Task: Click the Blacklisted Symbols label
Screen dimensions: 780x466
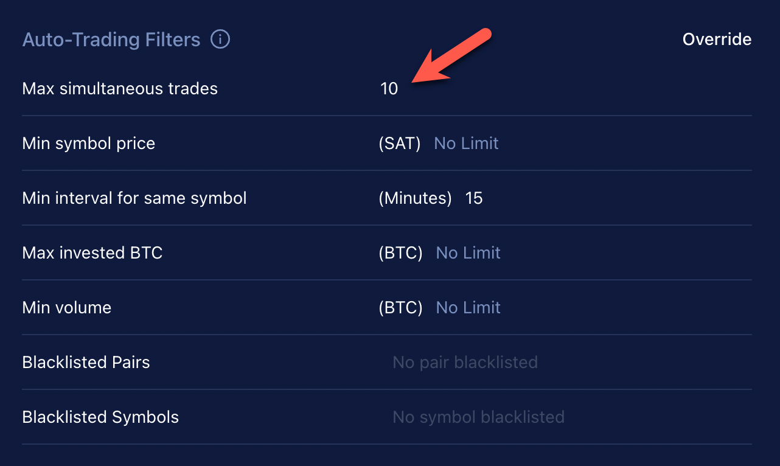Action: [100, 417]
